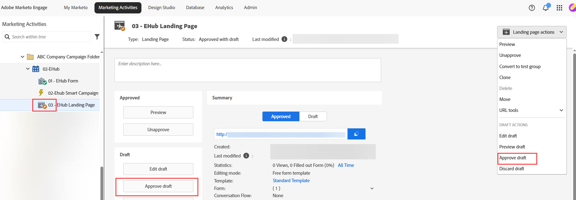This screenshot has height=200, width=576.
Task: Click the Search within tree field
Action: (46, 37)
